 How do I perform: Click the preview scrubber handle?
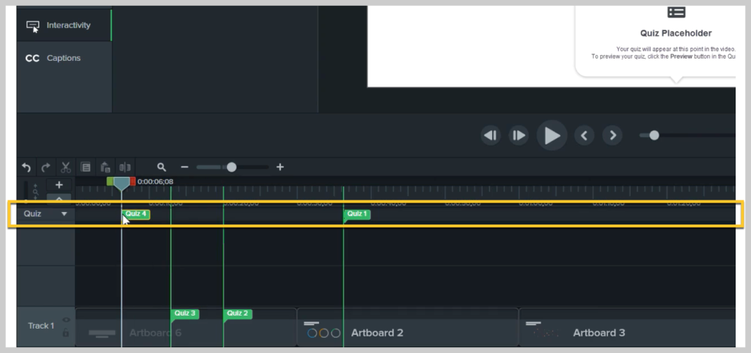tap(654, 136)
